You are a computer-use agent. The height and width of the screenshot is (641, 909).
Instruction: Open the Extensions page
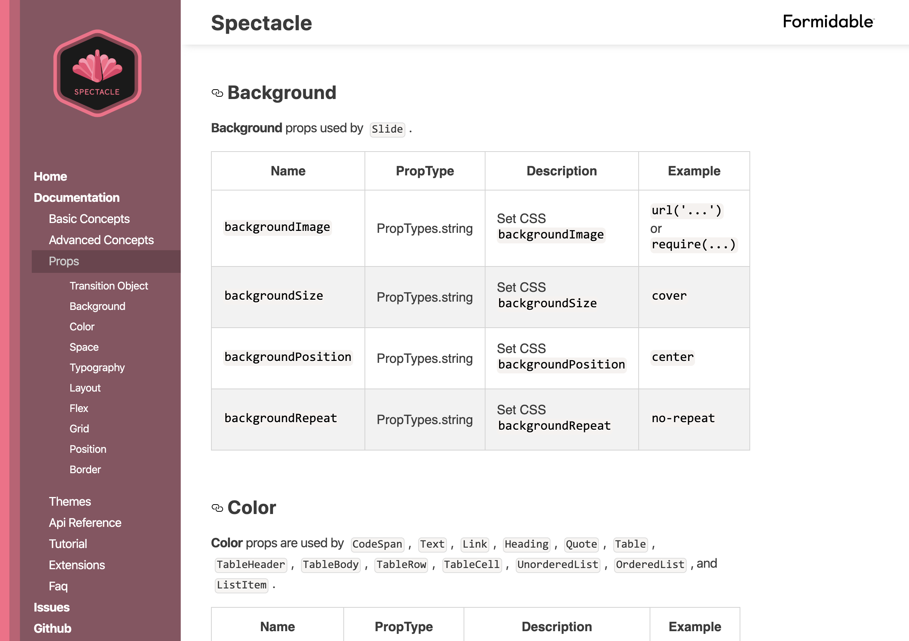tap(77, 565)
